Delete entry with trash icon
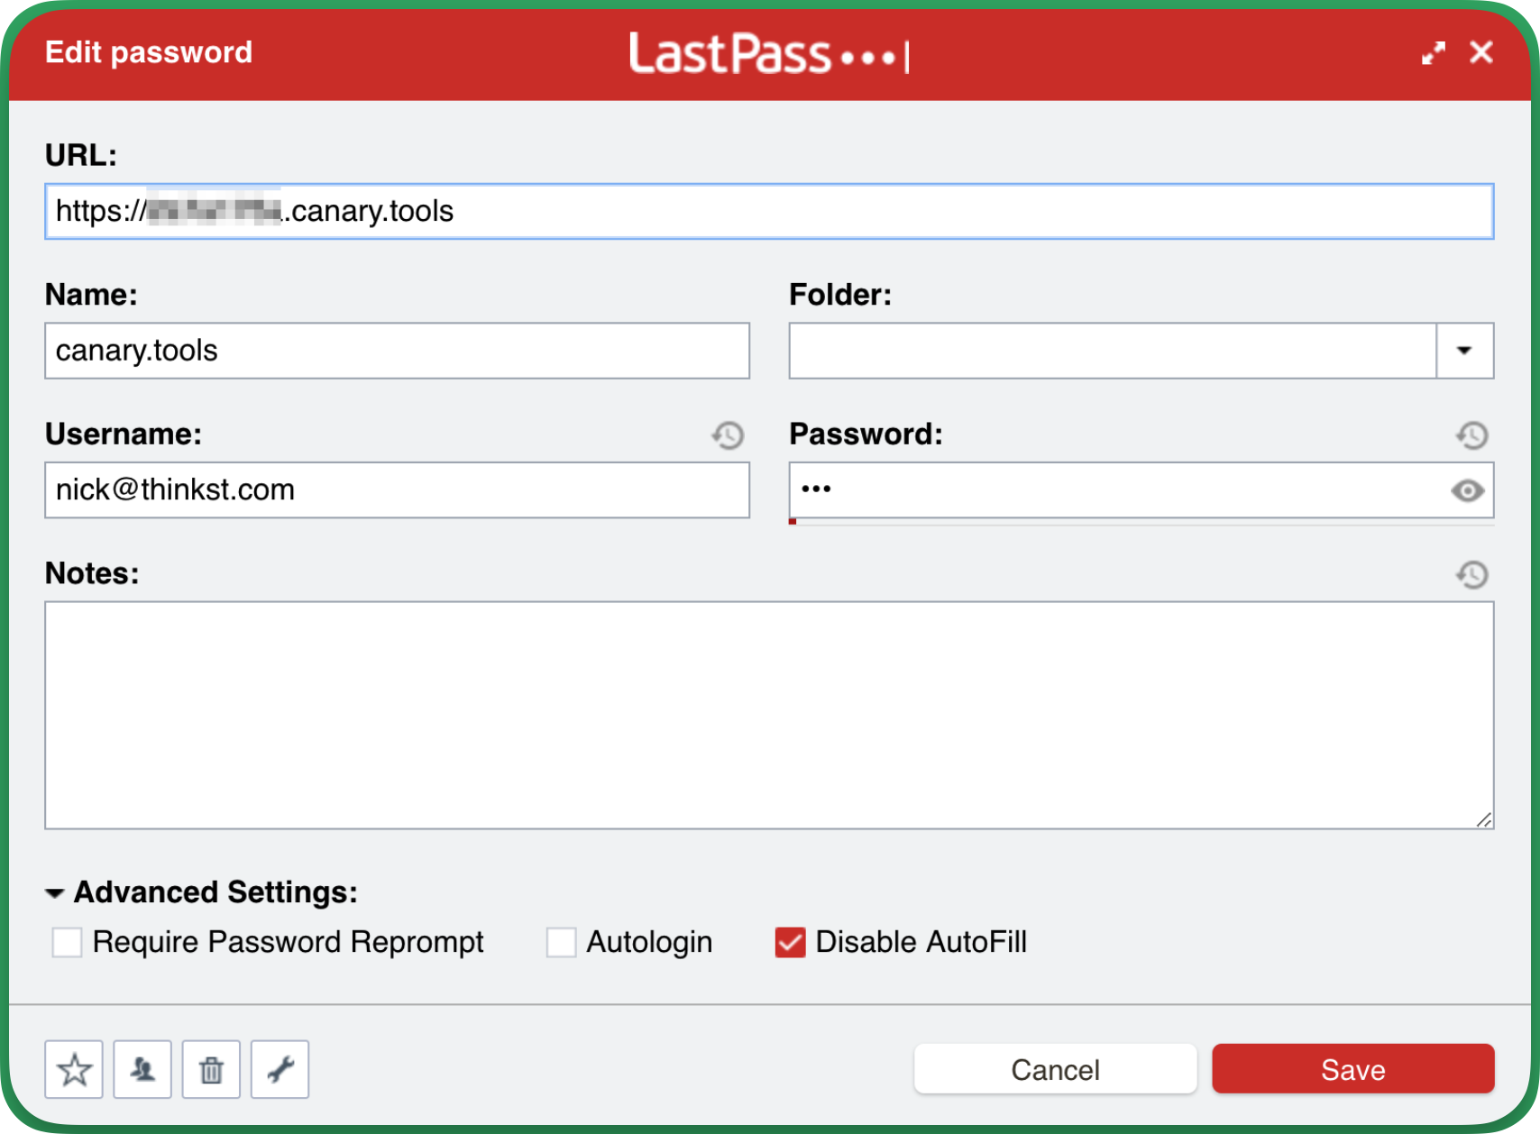This screenshot has height=1134, width=1540. click(211, 1069)
